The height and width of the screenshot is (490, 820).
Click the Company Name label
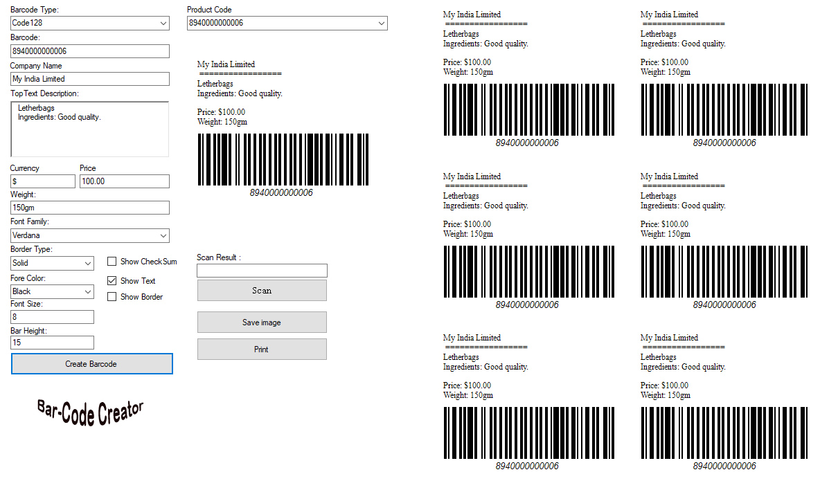click(x=36, y=66)
